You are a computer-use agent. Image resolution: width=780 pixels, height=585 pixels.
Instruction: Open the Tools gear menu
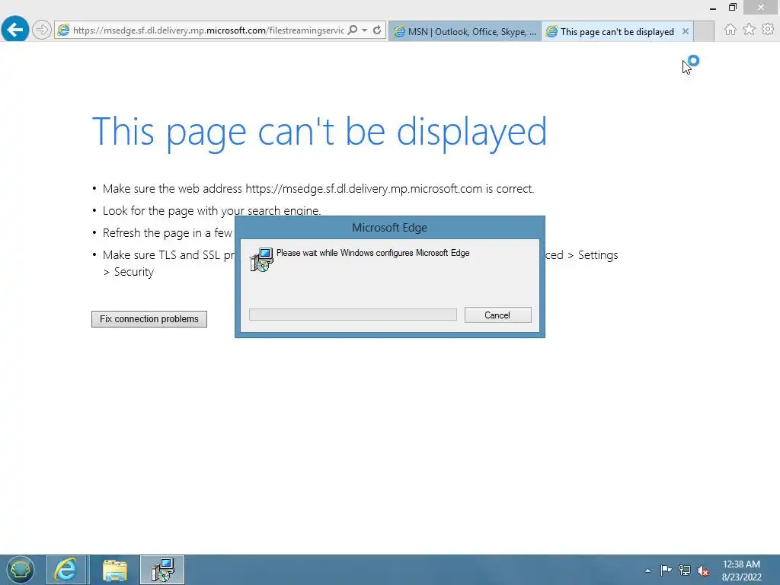pyautogui.click(x=768, y=30)
